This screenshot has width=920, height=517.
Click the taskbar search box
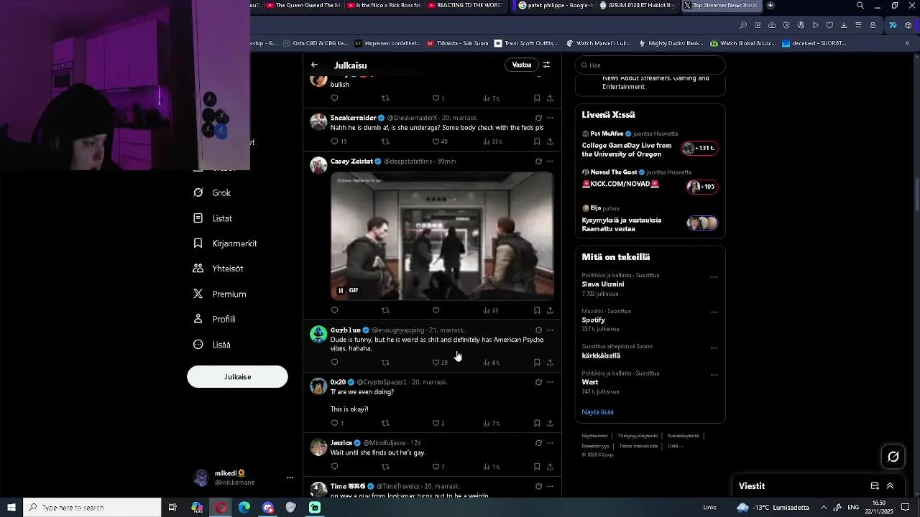pyautogui.click(x=92, y=508)
